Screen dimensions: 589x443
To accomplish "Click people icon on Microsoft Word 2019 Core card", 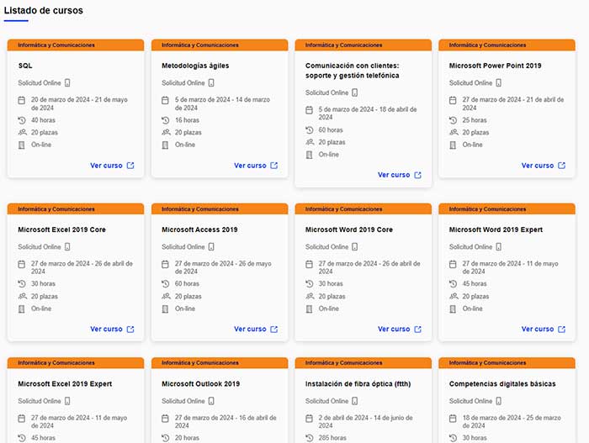I will point(310,296).
